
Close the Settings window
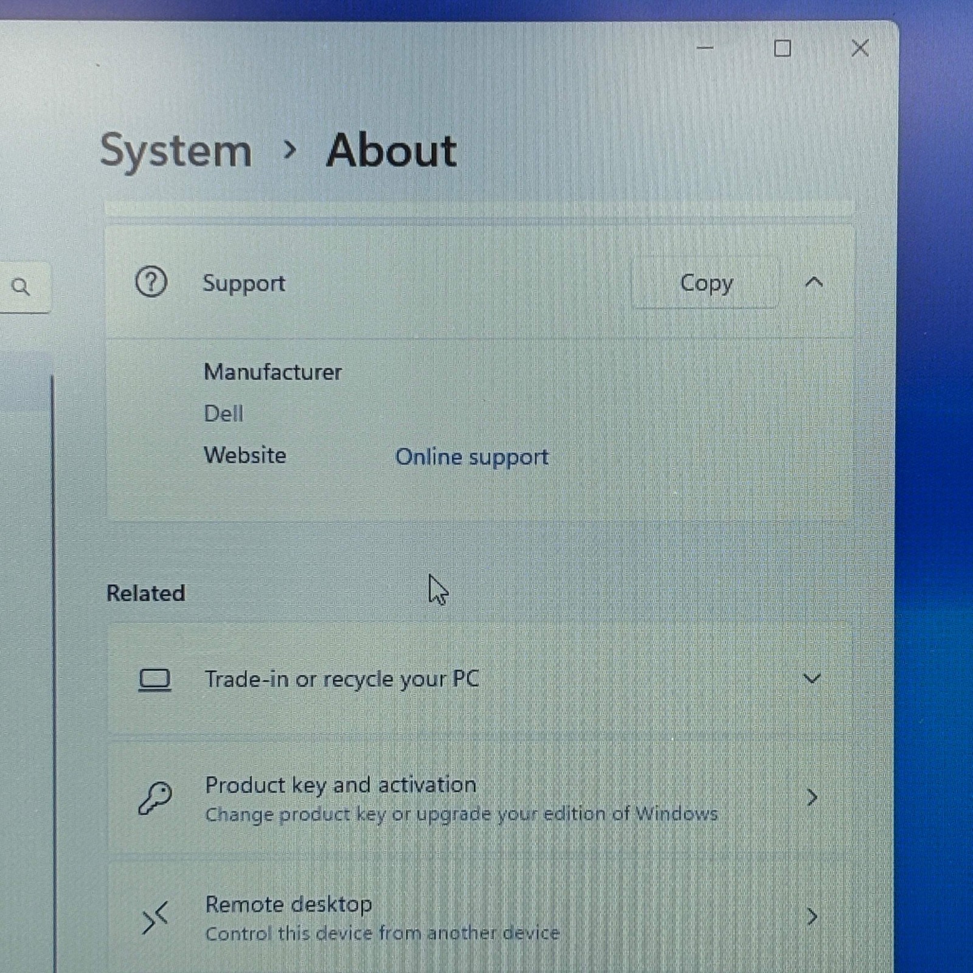[x=860, y=47]
